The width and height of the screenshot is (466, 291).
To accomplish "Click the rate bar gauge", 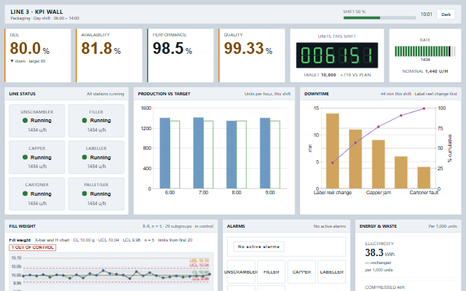I will 425,52.
